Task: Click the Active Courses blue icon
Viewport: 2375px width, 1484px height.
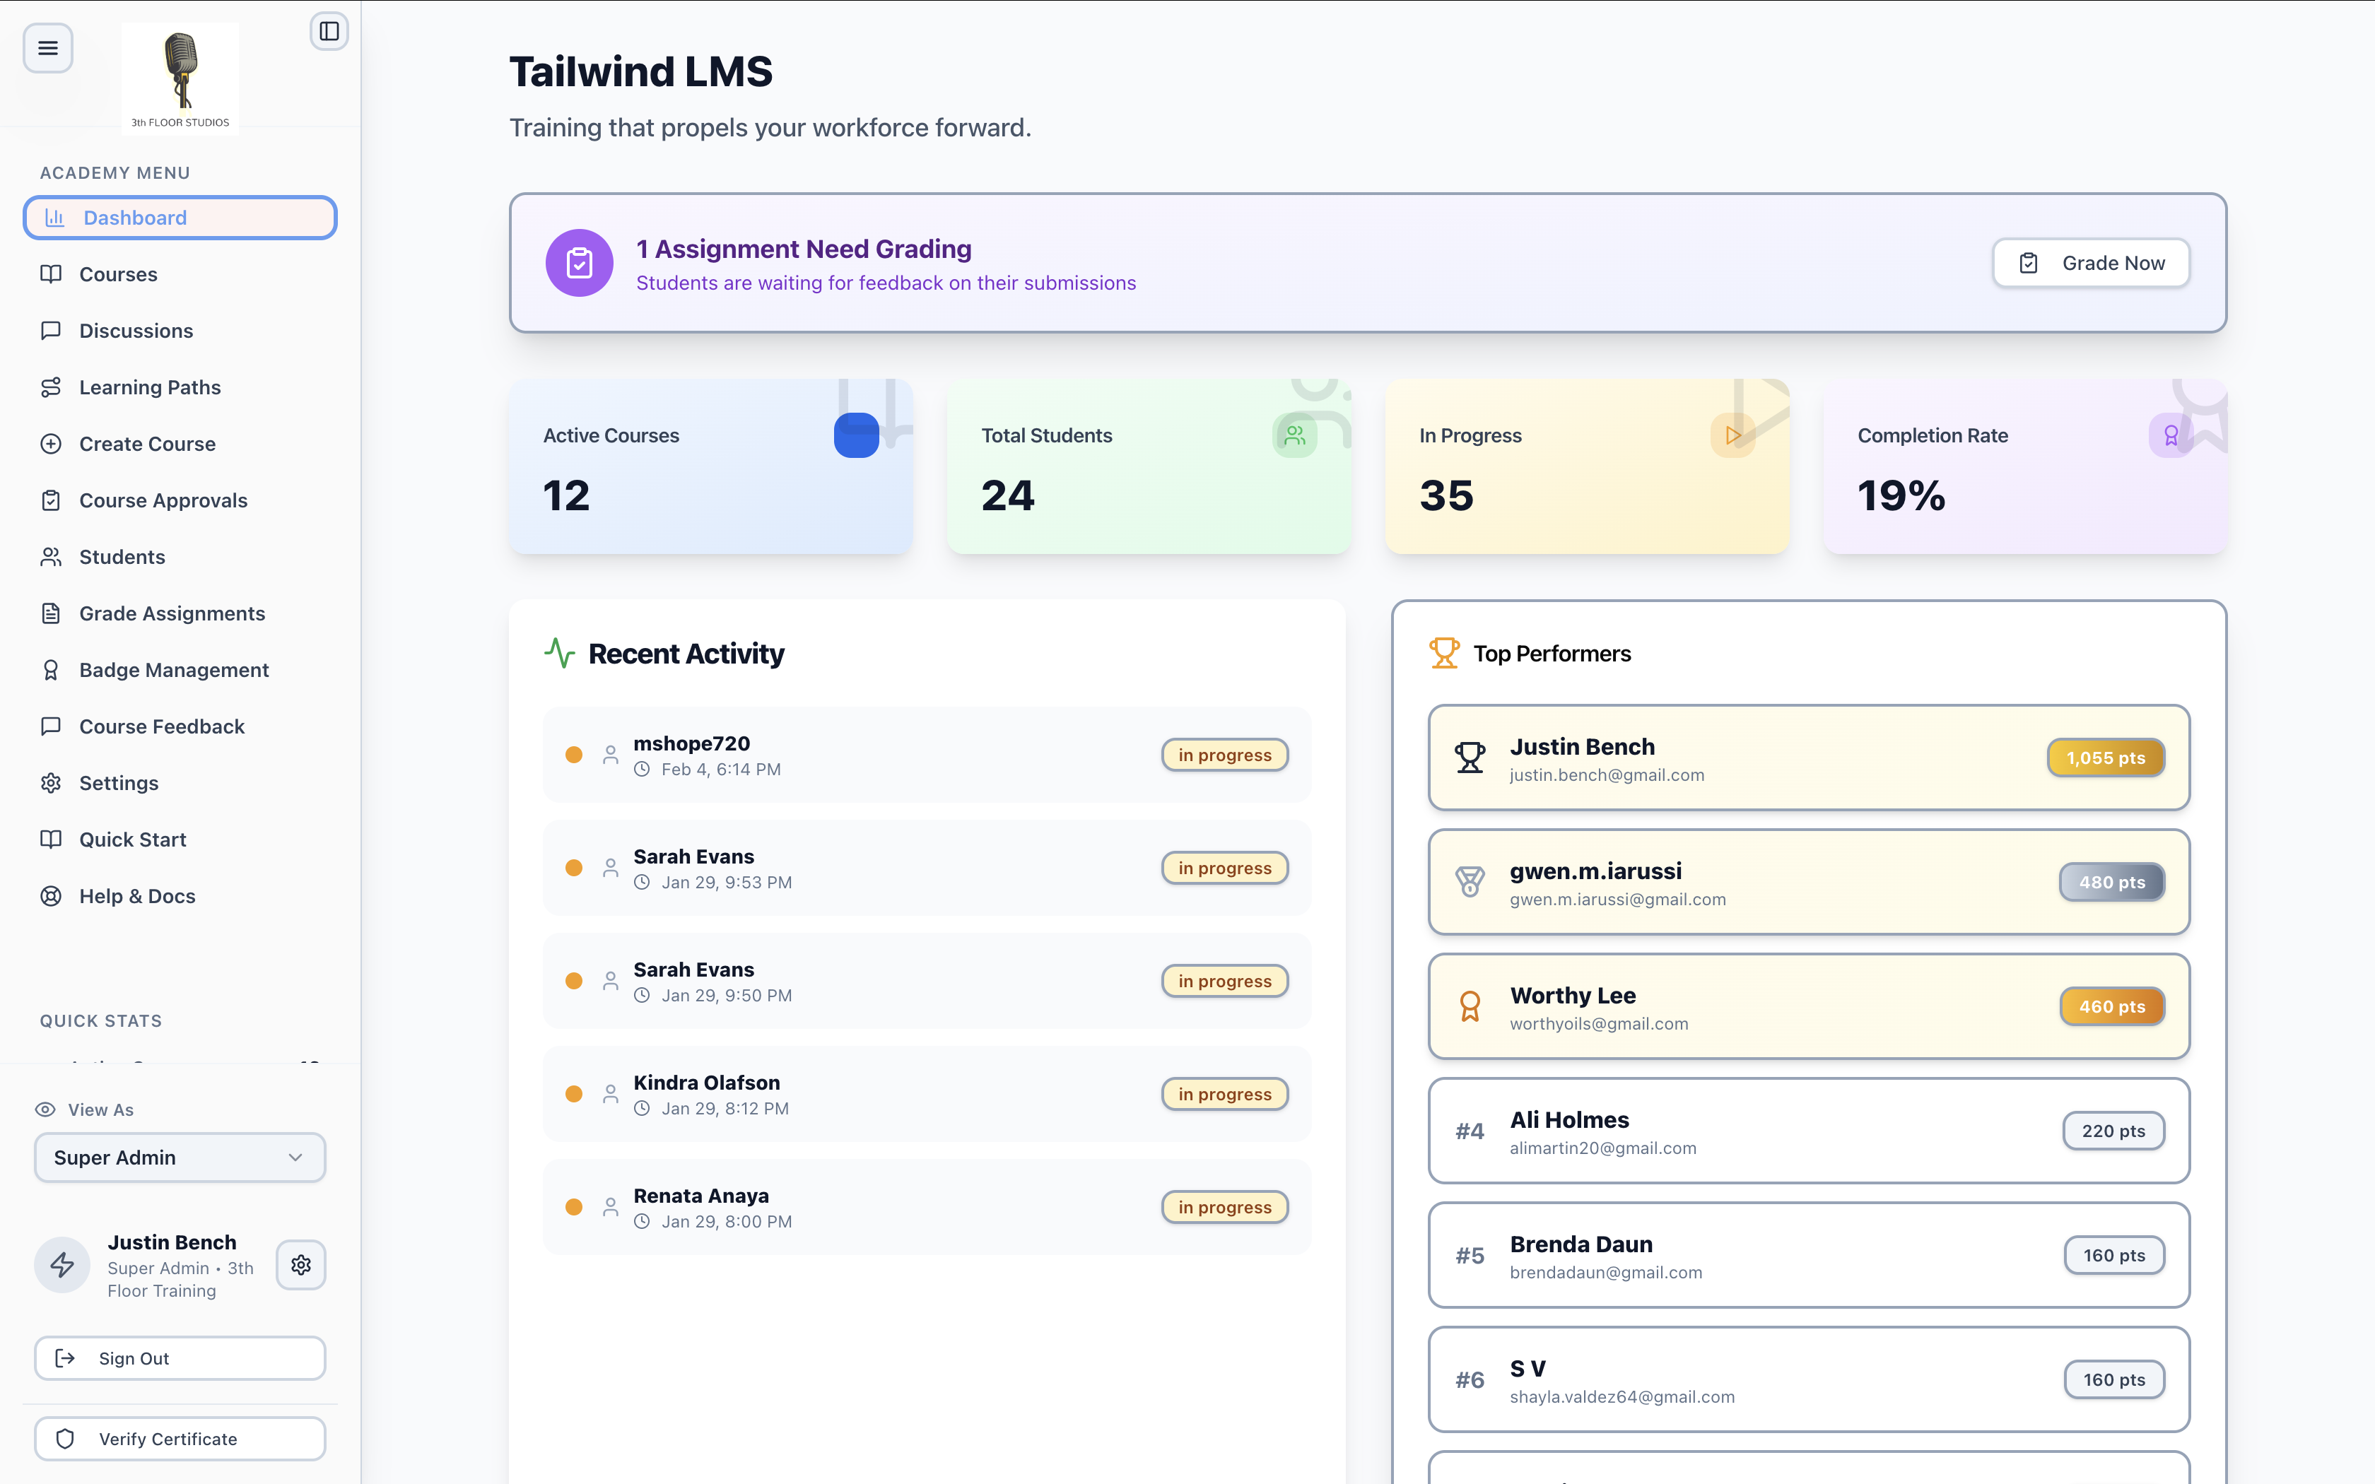Action: click(857, 435)
